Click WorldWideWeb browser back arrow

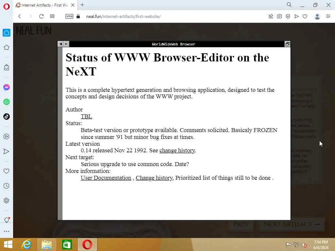point(61,44)
